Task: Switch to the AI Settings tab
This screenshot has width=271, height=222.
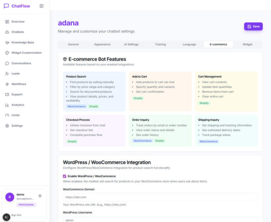Action: tap(131, 44)
